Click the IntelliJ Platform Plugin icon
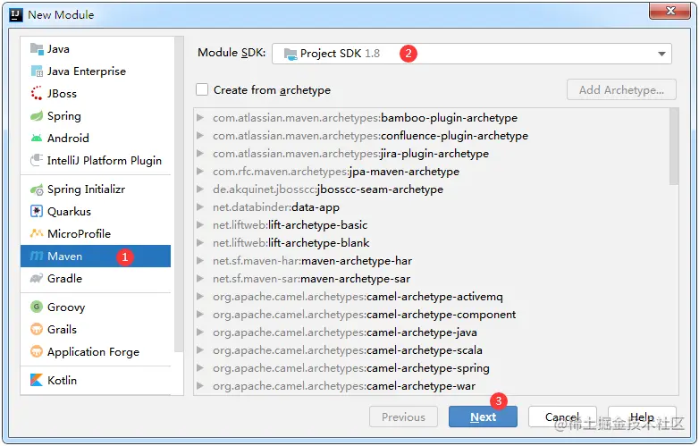Image resolution: width=699 pixels, height=446 pixels. click(x=37, y=160)
